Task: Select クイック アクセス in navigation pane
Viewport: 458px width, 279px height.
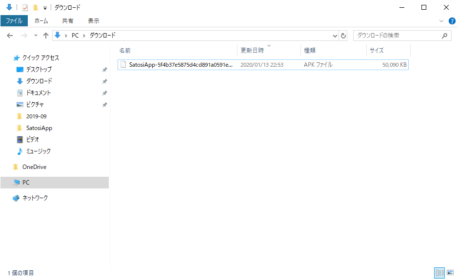Action: 40,58
